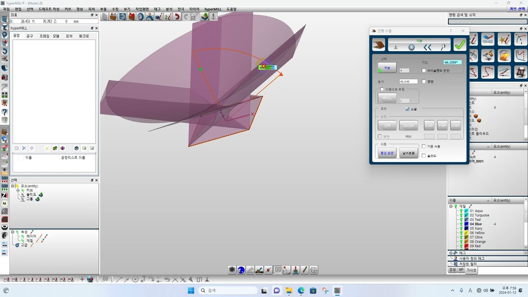Uncheck the 노말 checkbox
The image size is (528, 297).
coord(407,109)
